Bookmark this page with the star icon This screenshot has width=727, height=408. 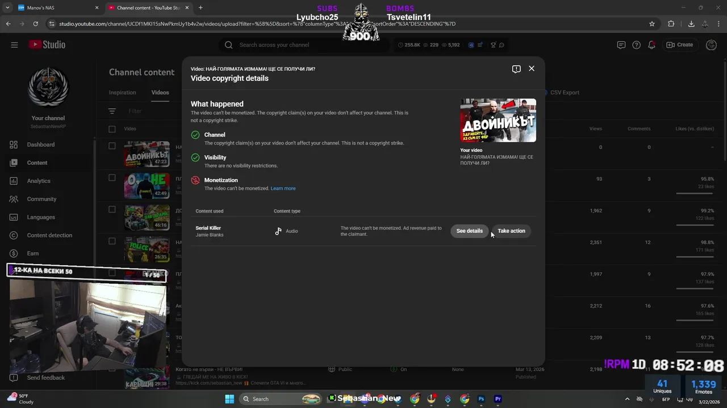tap(652, 24)
